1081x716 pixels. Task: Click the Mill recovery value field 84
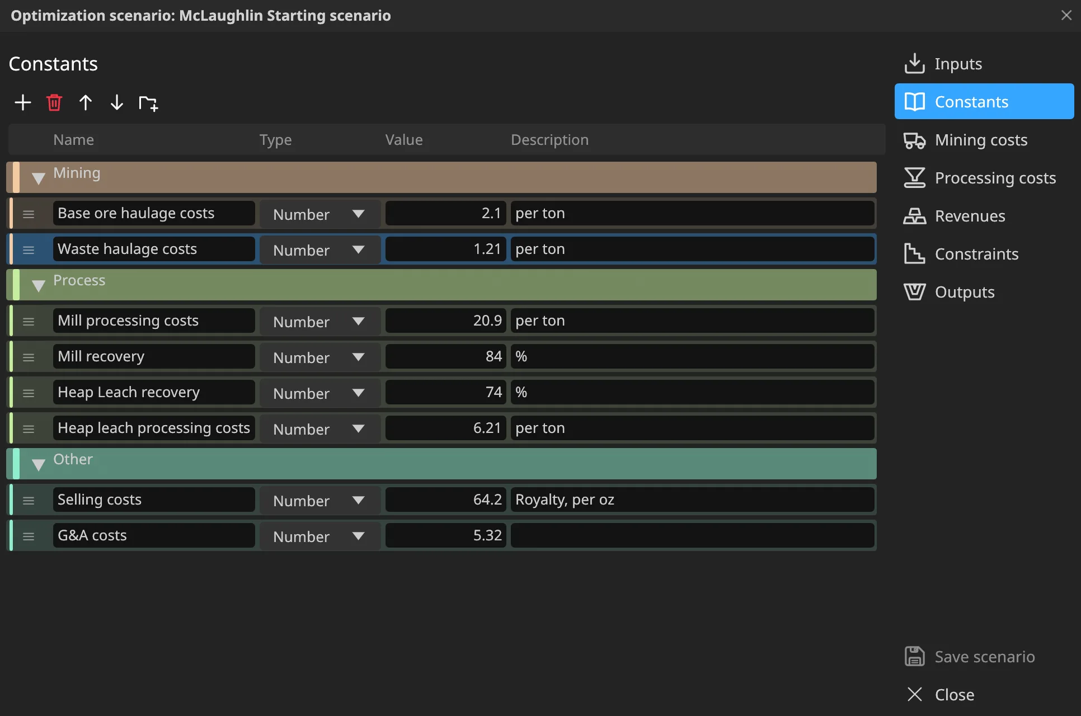click(446, 356)
